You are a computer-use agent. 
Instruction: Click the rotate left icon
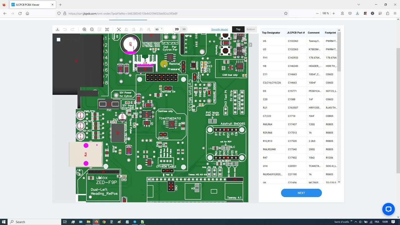tap(141, 29)
